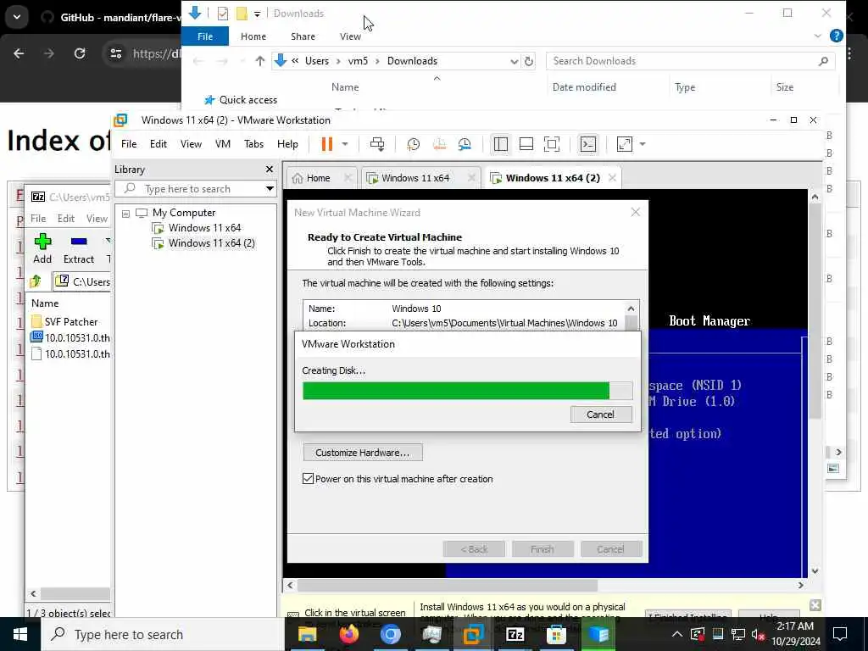Click the Send Ctrl+Alt+Del toolbar icon
The height and width of the screenshot is (651, 868).
377,144
